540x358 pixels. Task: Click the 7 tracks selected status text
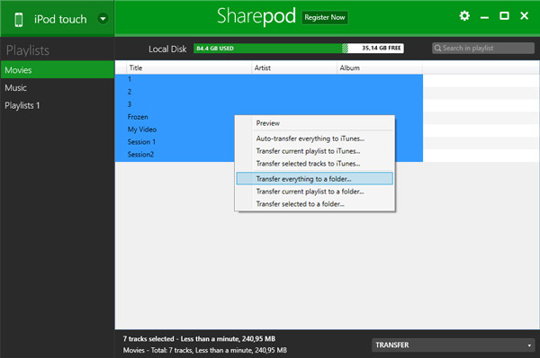(x=199, y=339)
